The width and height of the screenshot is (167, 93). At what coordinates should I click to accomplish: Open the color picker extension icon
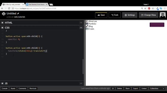point(157,9)
